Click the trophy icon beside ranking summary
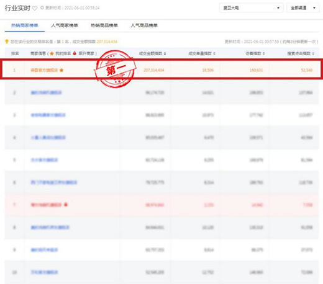The image size is (323, 284). click(7, 42)
